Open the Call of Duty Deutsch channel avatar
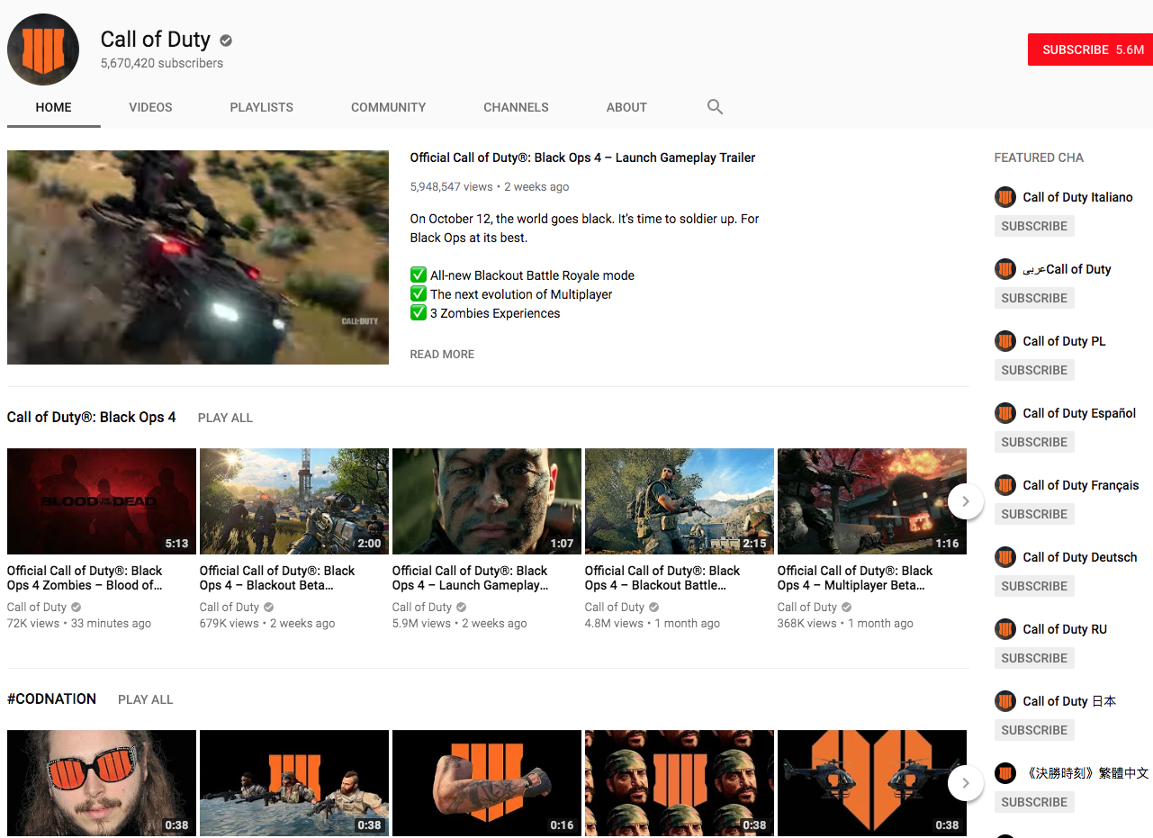Viewport: 1153px width, 838px height. (x=1005, y=557)
